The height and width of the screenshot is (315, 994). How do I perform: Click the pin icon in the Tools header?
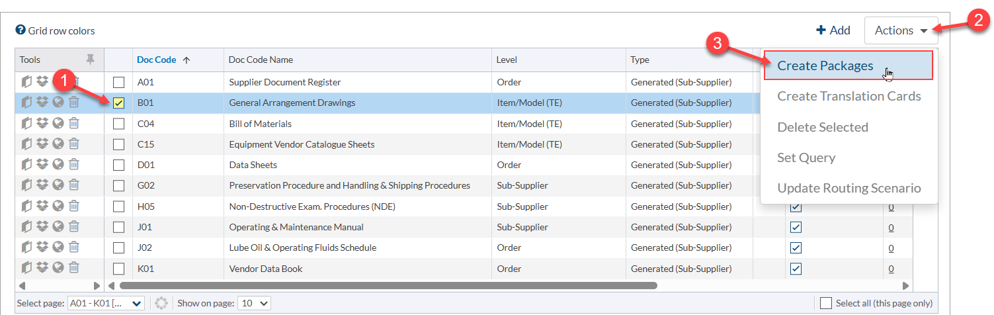coord(91,60)
